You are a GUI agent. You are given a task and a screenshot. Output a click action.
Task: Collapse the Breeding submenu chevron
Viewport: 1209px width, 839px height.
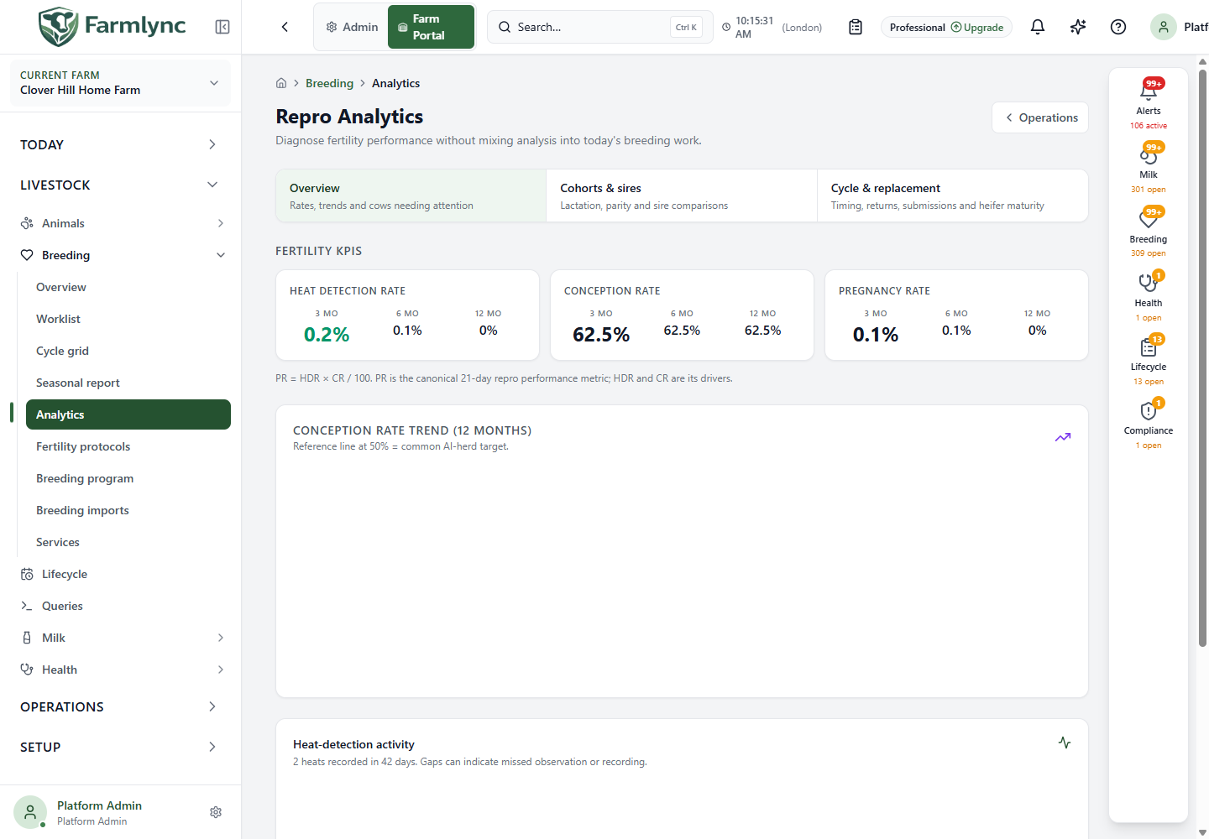coord(221,255)
